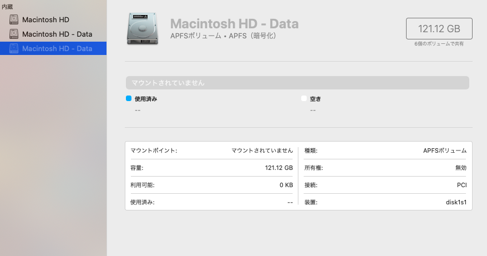Screen dimensions: 487x256
Task: Click the 121.12 GB capacity box
Action: tap(439, 28)
